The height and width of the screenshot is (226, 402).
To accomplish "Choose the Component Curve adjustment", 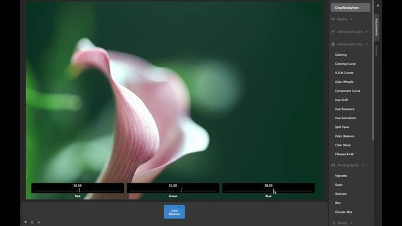I will 347,91.
